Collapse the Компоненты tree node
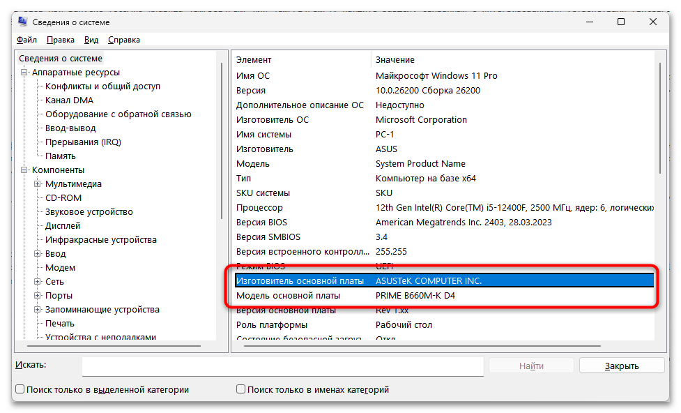This screenshot has height=413, width=681. 24,170
